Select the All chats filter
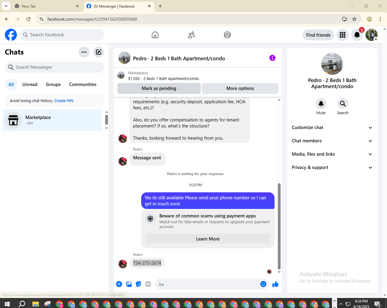Viewport: 387px width, 308px height. point(11,84)
